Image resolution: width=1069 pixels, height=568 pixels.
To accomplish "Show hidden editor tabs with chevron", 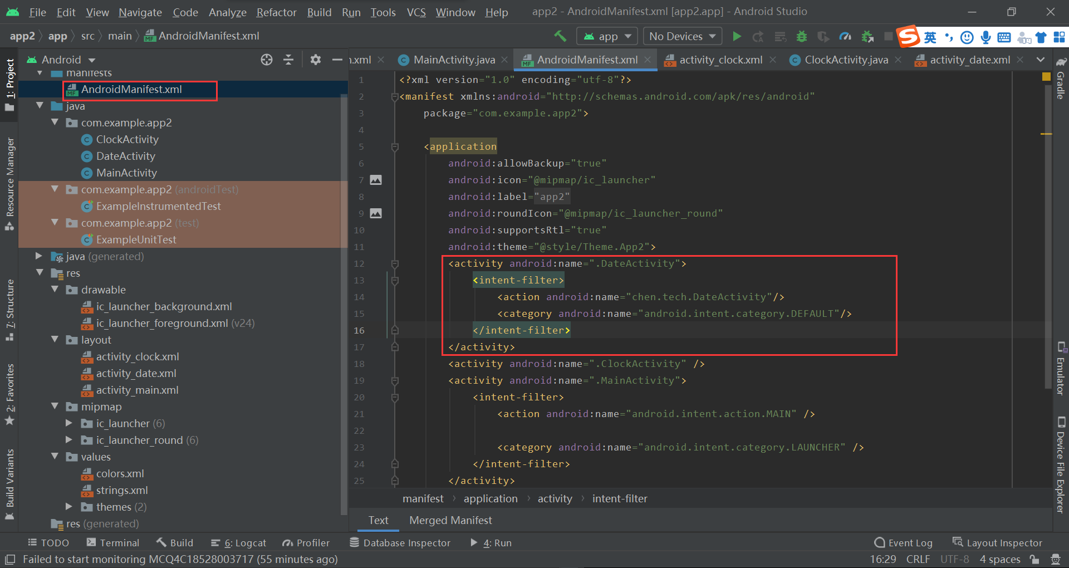I will [1041, 60].
